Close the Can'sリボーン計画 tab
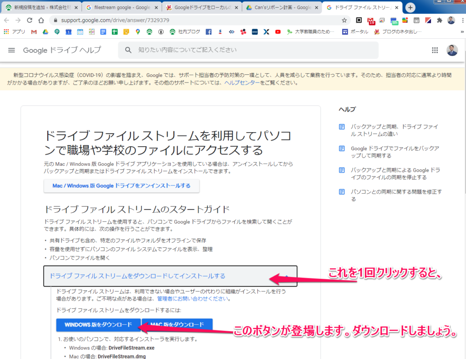Viewport: 466px width, 359px height. tap(317, 7)
